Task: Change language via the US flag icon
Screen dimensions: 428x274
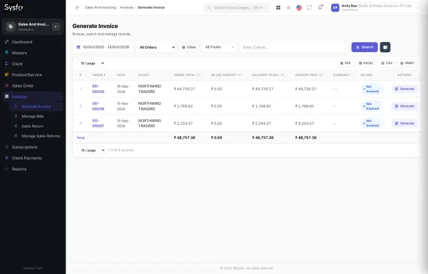Action: [x=299, y=7]
